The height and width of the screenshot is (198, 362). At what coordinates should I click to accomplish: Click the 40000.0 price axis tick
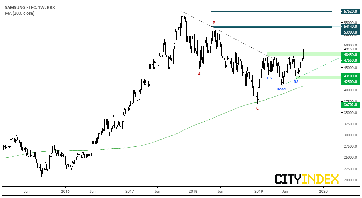tap(350, 90)
